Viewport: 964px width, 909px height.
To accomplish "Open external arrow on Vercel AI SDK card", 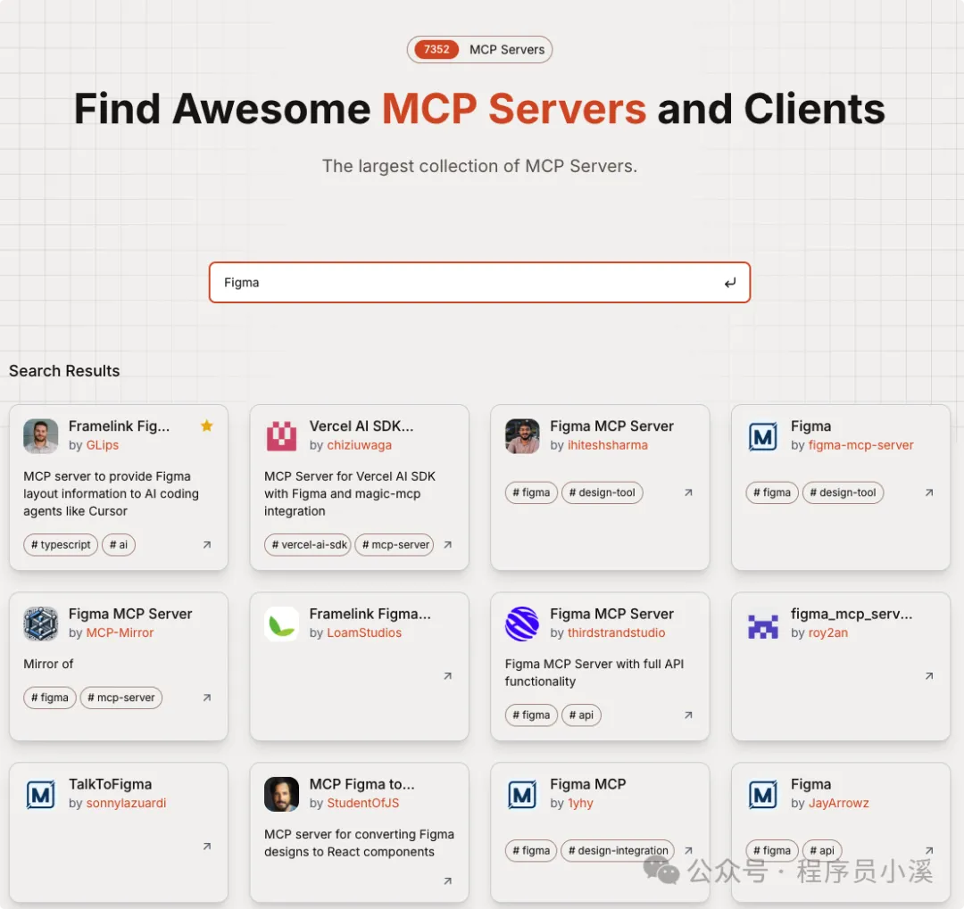I will pos(448,544).
